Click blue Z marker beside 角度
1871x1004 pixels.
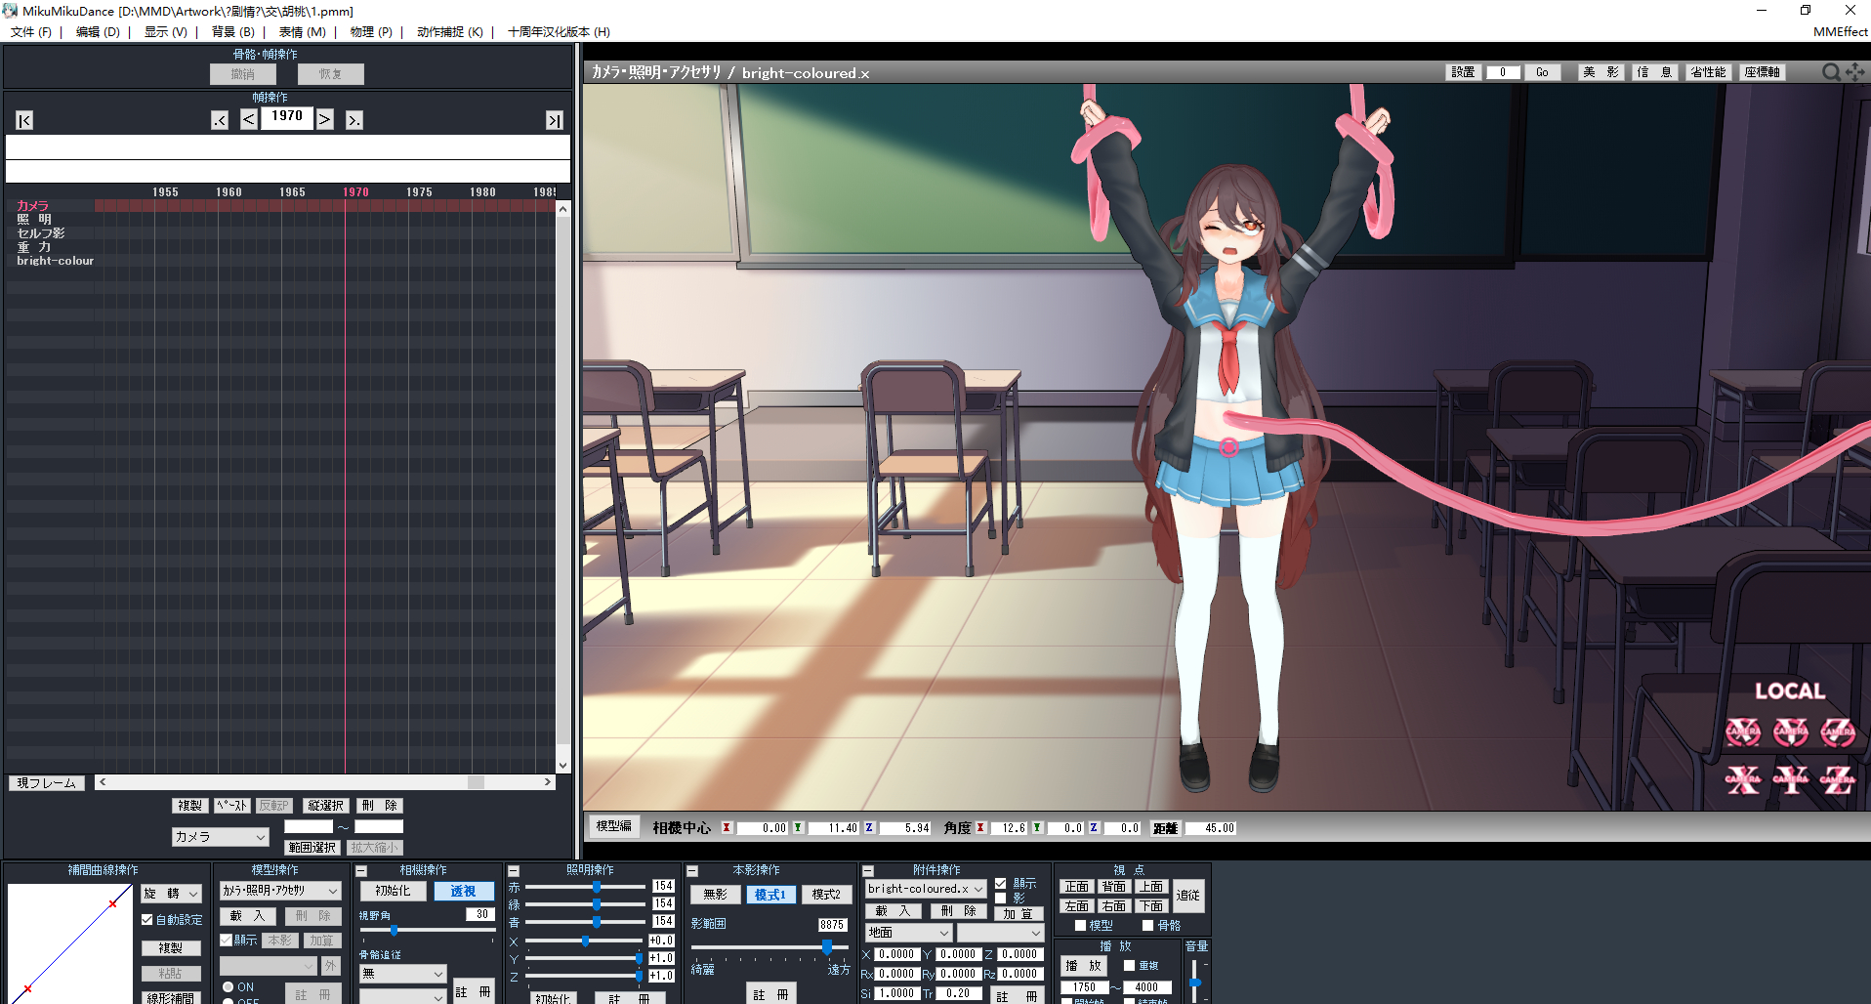(x=1094, y=828)
